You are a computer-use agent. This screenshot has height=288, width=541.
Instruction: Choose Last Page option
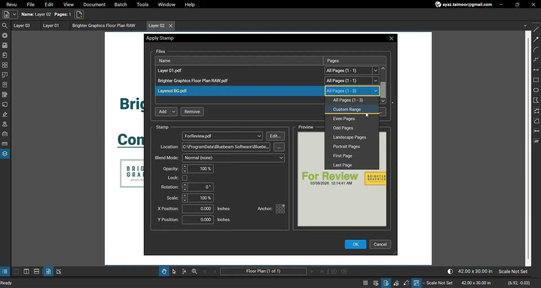352,165
